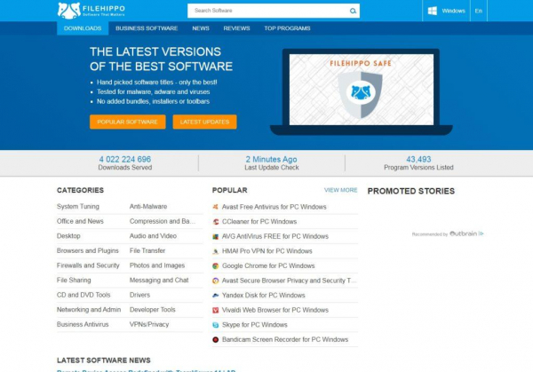Open the VPNs/Privacy category
533x372 pixels.
[x=149, y=324]
